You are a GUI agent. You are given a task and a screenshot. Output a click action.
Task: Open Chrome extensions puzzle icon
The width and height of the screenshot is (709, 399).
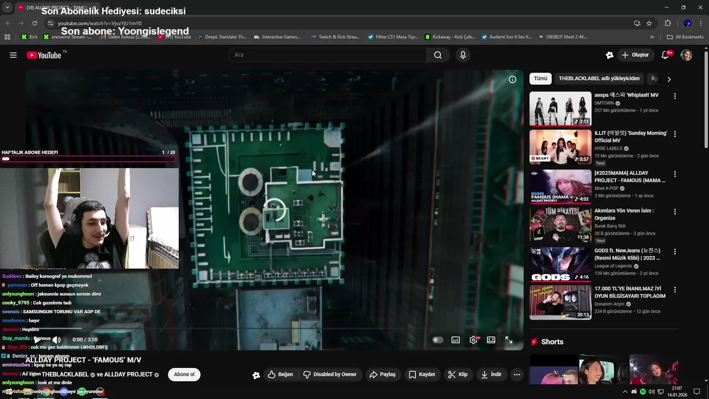coord(667,23)
